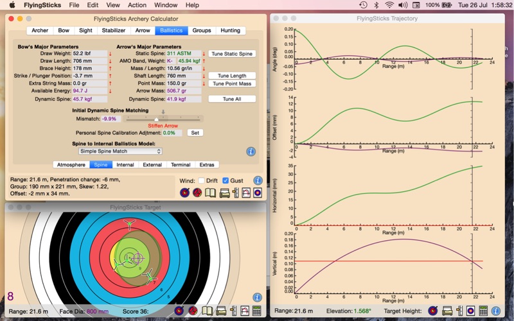Open the Wi-Fi menu bar icon
This screenshot has width=514, height=321.
click(389, 5)
